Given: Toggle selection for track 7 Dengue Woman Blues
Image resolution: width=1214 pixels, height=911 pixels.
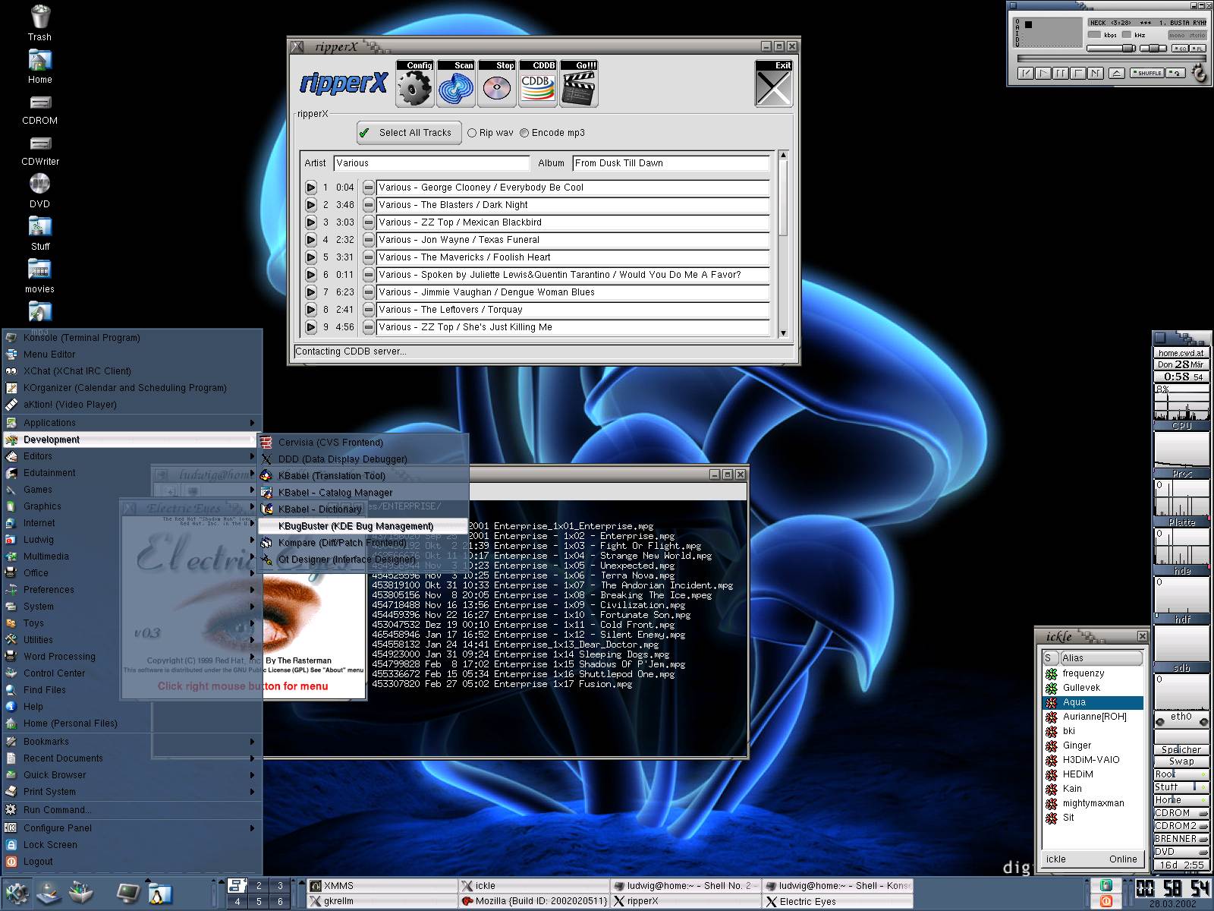Looking at the screenshot, I should point(368,292).
